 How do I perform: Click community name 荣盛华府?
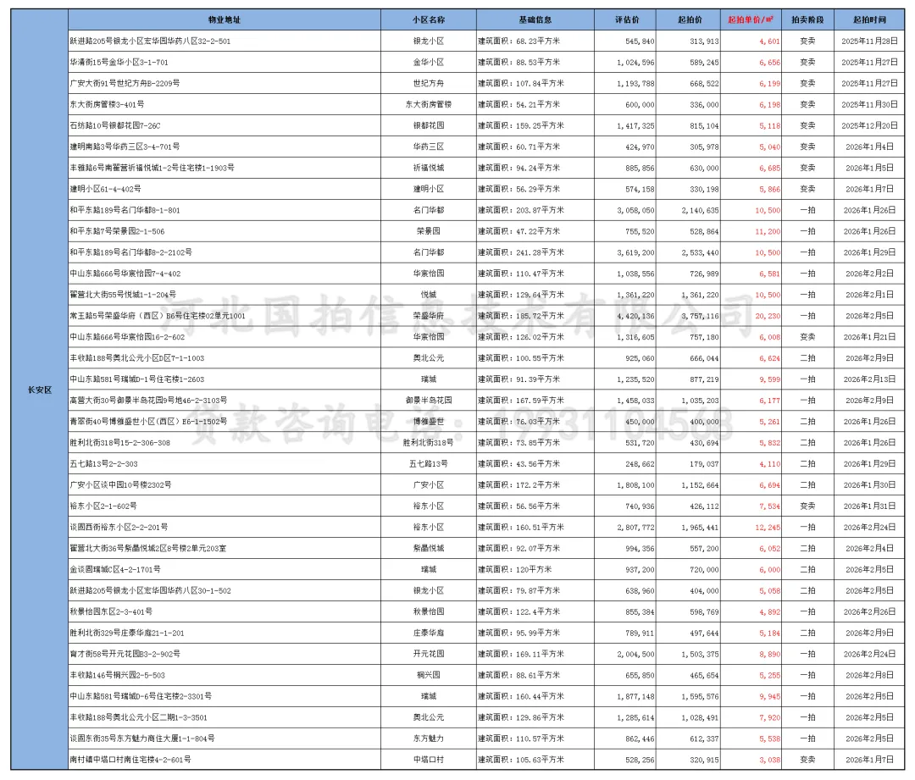coord(429,316)
